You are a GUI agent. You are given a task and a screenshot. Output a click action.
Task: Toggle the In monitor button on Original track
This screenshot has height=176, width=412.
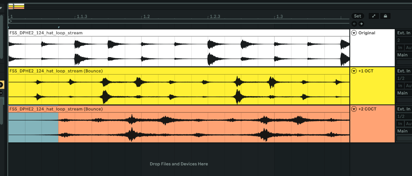click(400, 48)
